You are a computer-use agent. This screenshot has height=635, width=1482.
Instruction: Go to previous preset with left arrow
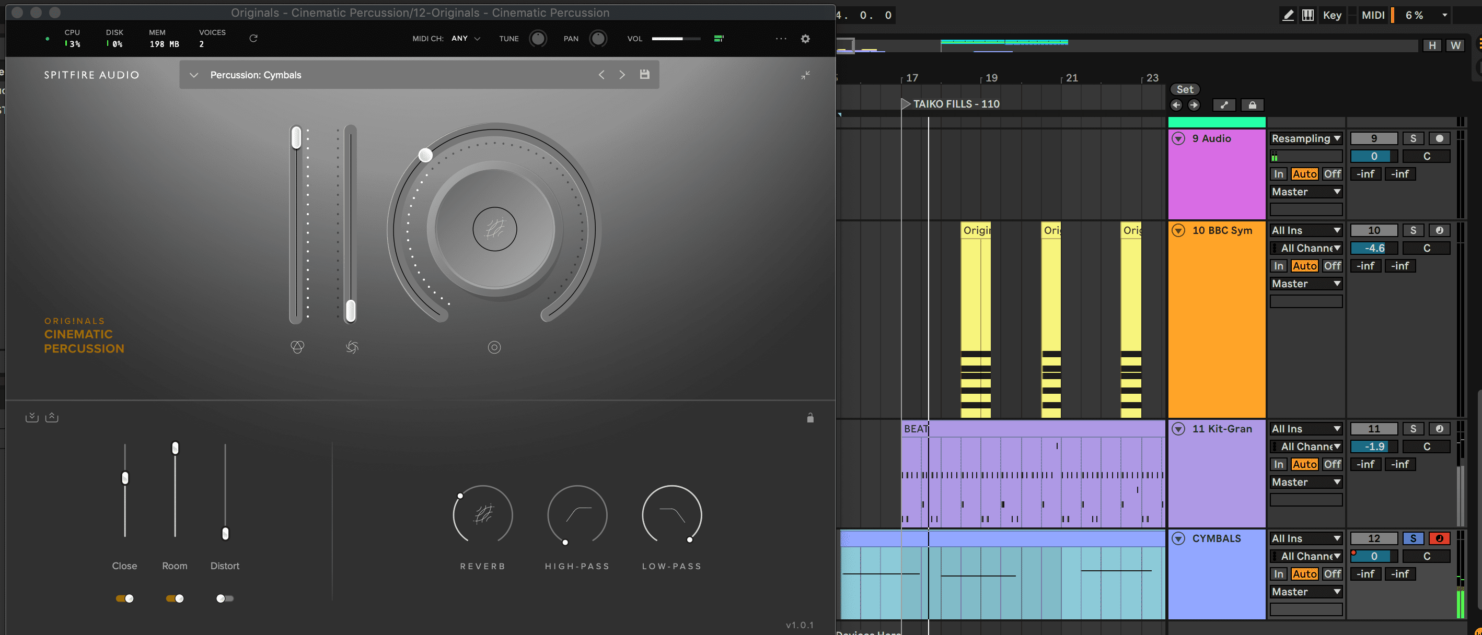point(601,75)
